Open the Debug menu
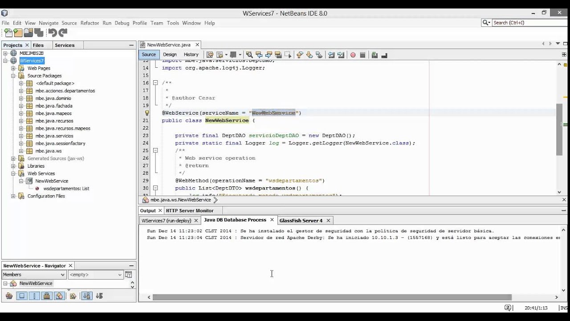The width and height of the screenshot is (570, 321). [122, 23]
